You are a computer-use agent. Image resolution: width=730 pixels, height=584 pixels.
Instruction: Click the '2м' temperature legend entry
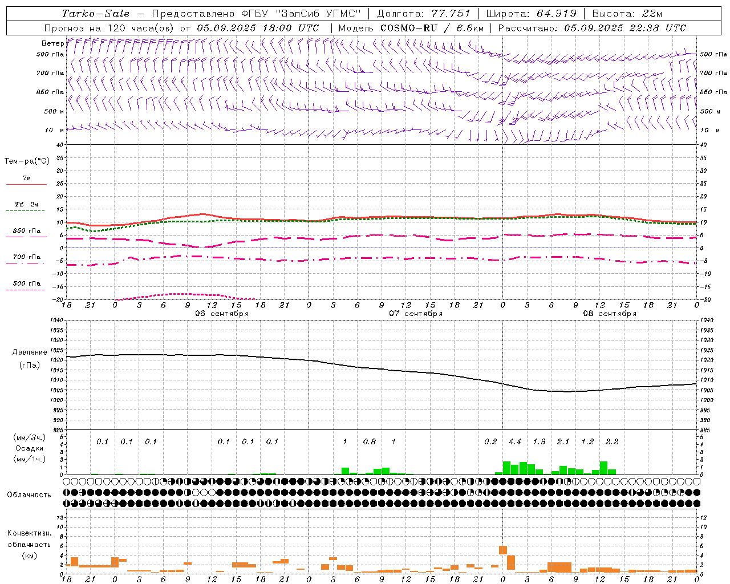[27, 179]
